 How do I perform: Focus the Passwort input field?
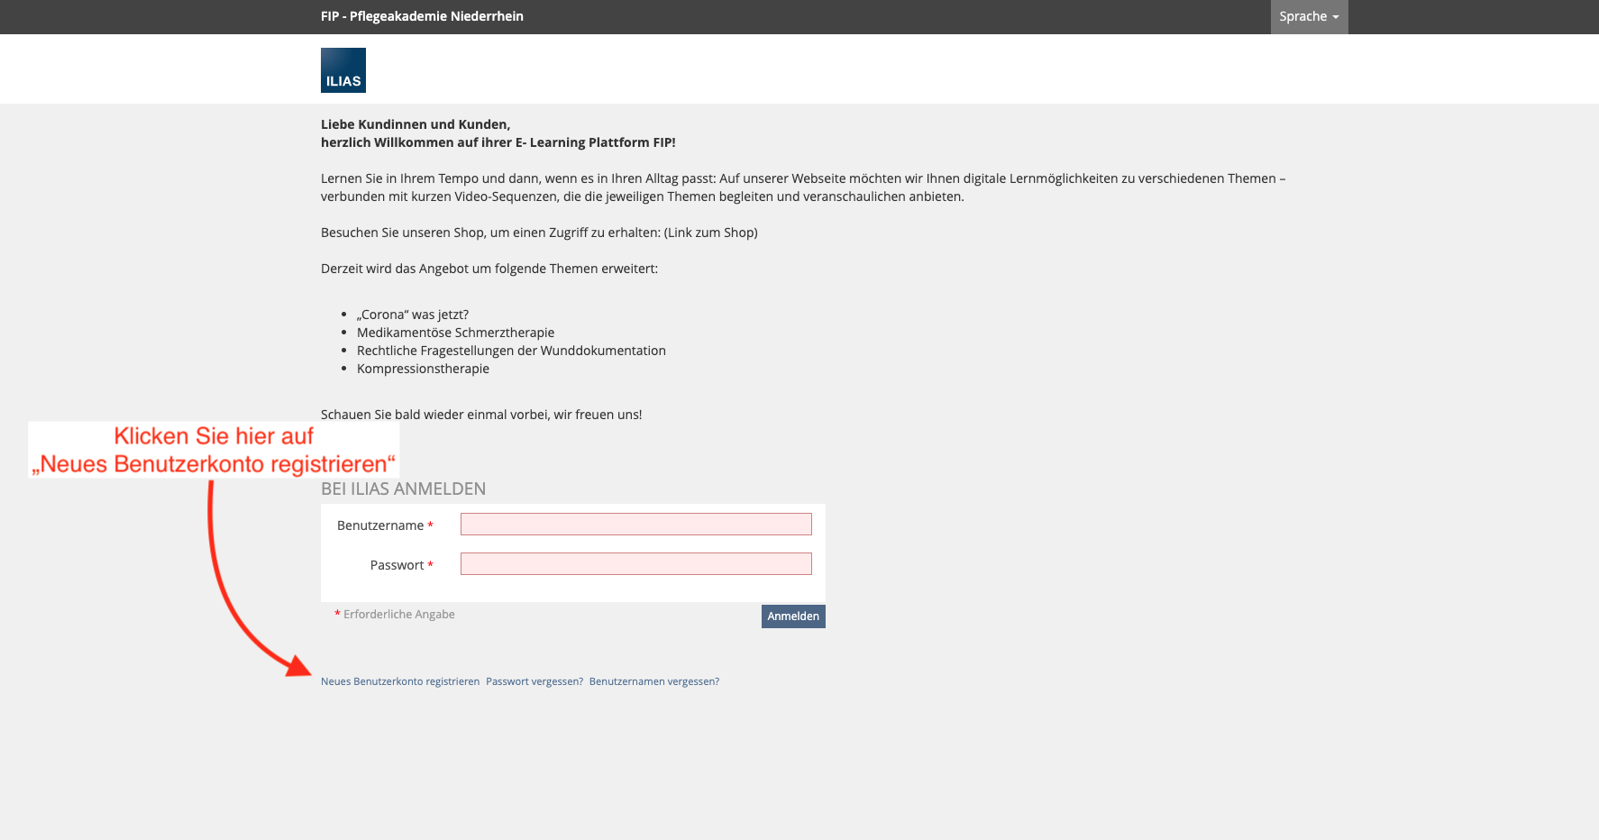[635, 564]
